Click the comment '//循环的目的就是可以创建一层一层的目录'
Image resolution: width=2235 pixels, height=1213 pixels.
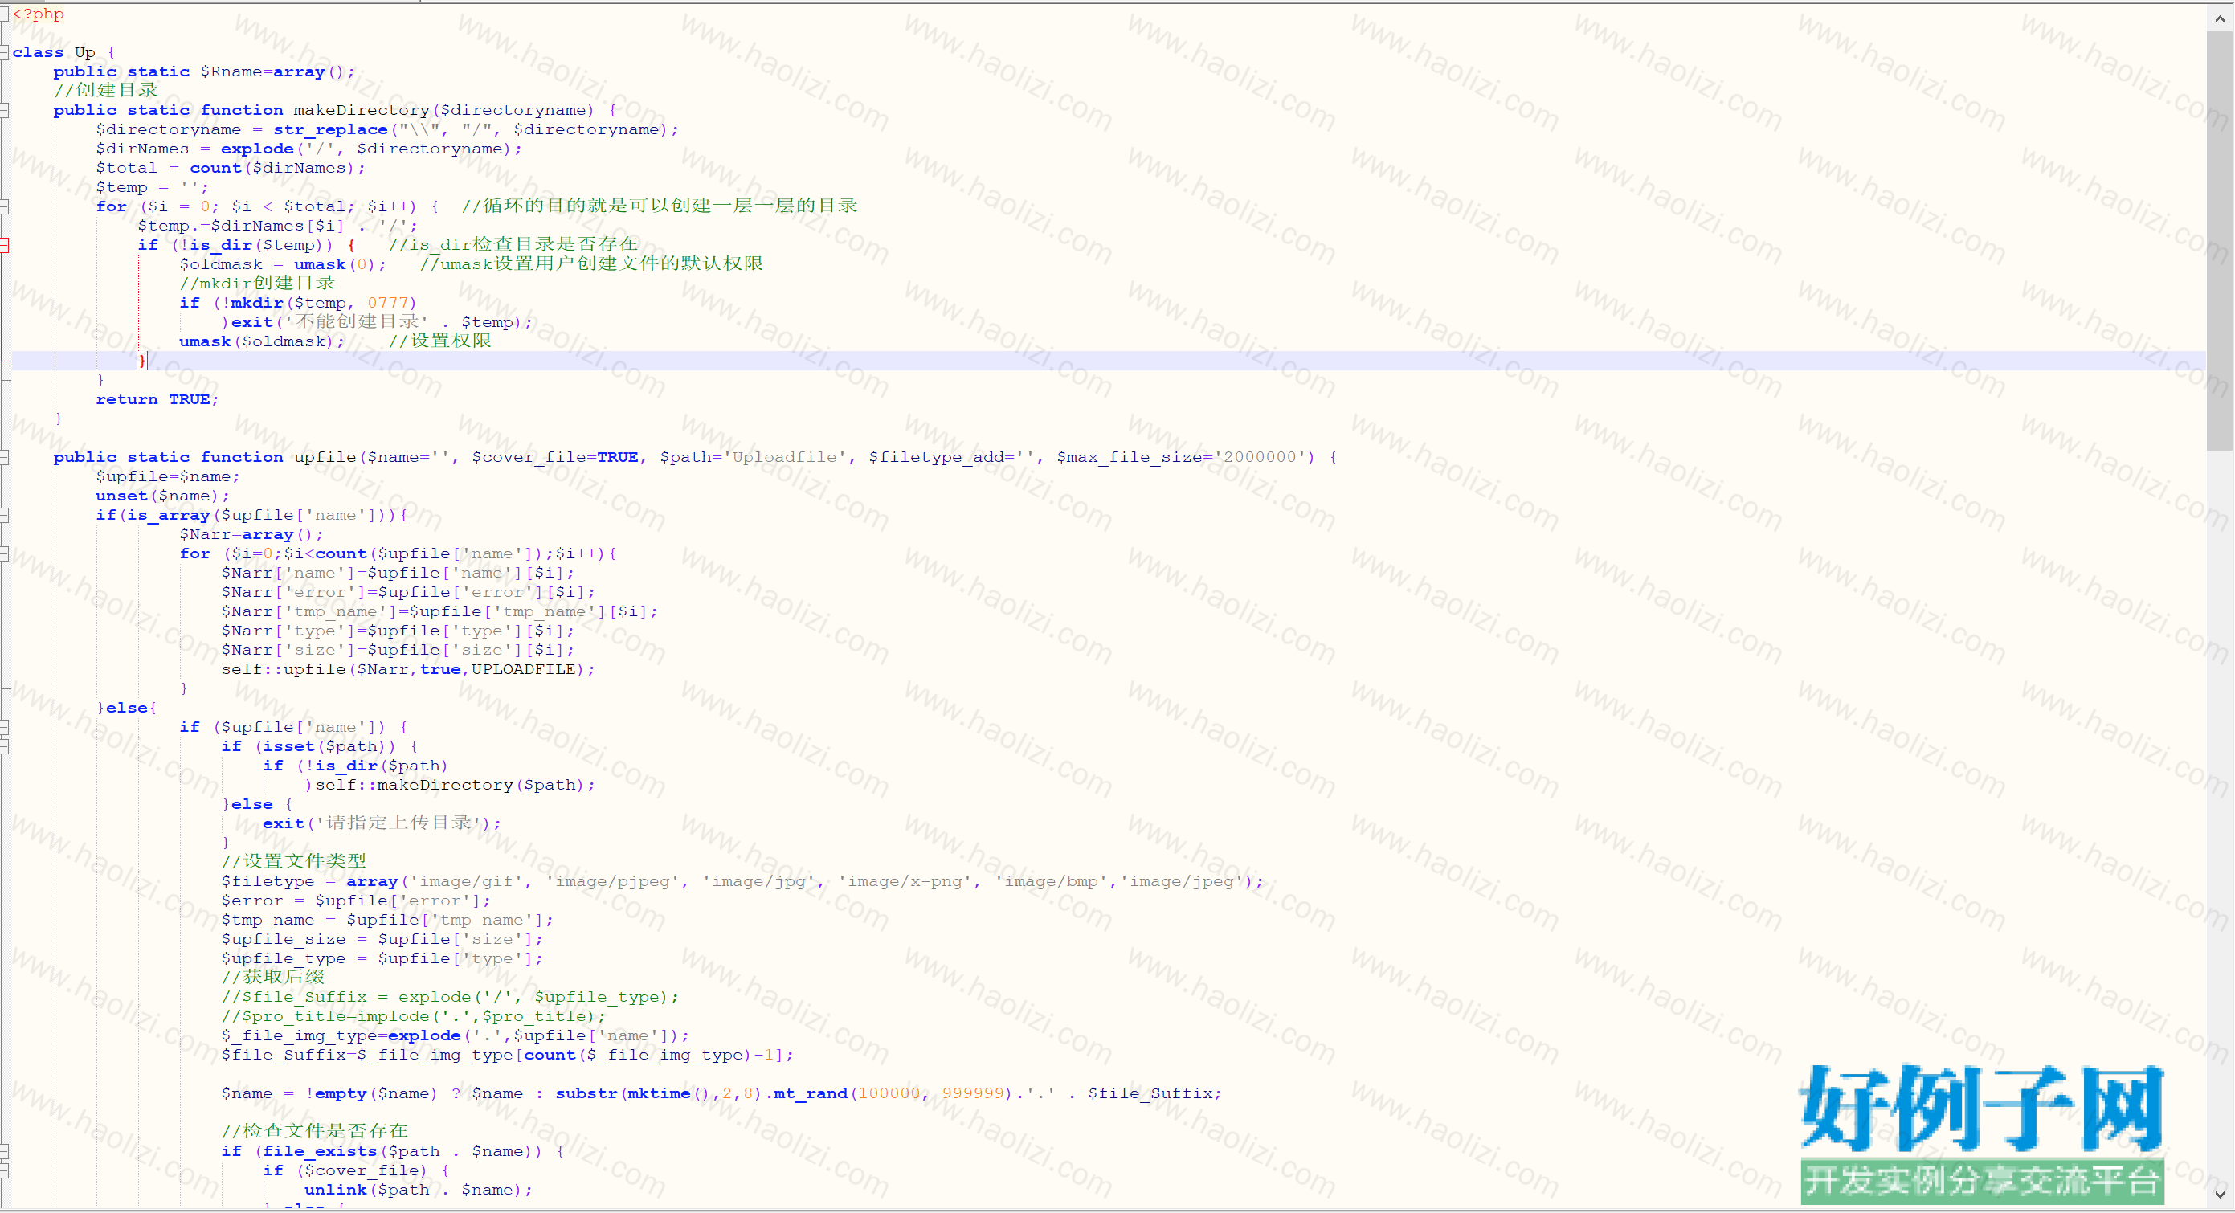[660, 206]
